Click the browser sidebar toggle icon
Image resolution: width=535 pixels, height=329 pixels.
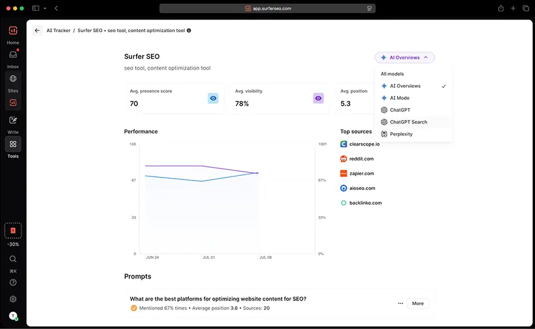(x=36, y=8)
